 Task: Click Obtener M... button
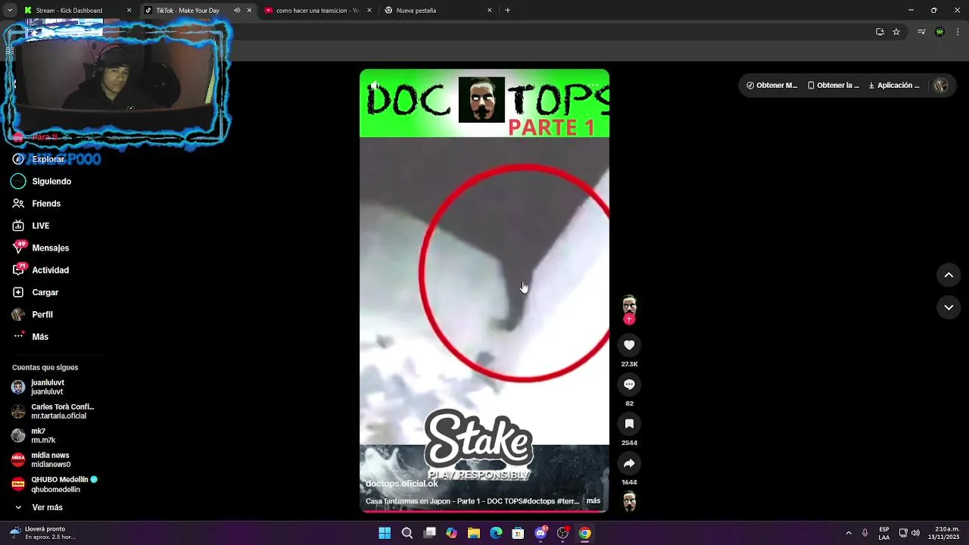[x=771, y=86]
